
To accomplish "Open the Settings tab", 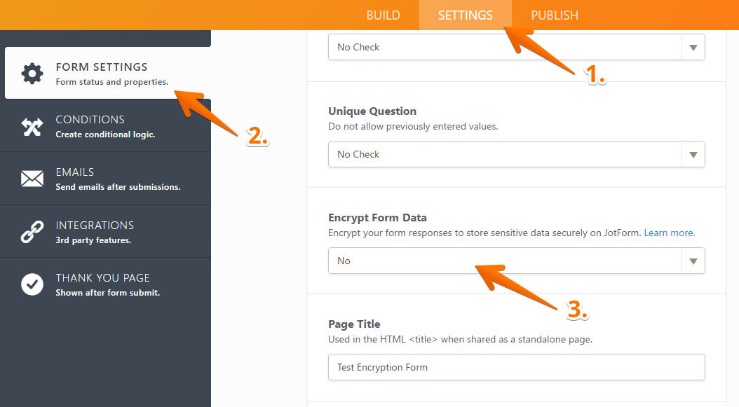I will [465, 15].
